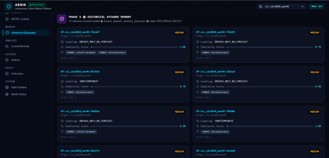Click the Lead/Lag clock icon in episode 735d29 card
The image size is (329, 158).
(198, 42)
